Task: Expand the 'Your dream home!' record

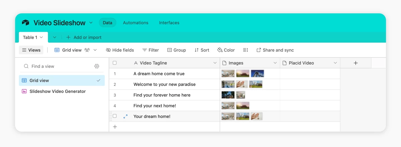Action: pos(126,116)
